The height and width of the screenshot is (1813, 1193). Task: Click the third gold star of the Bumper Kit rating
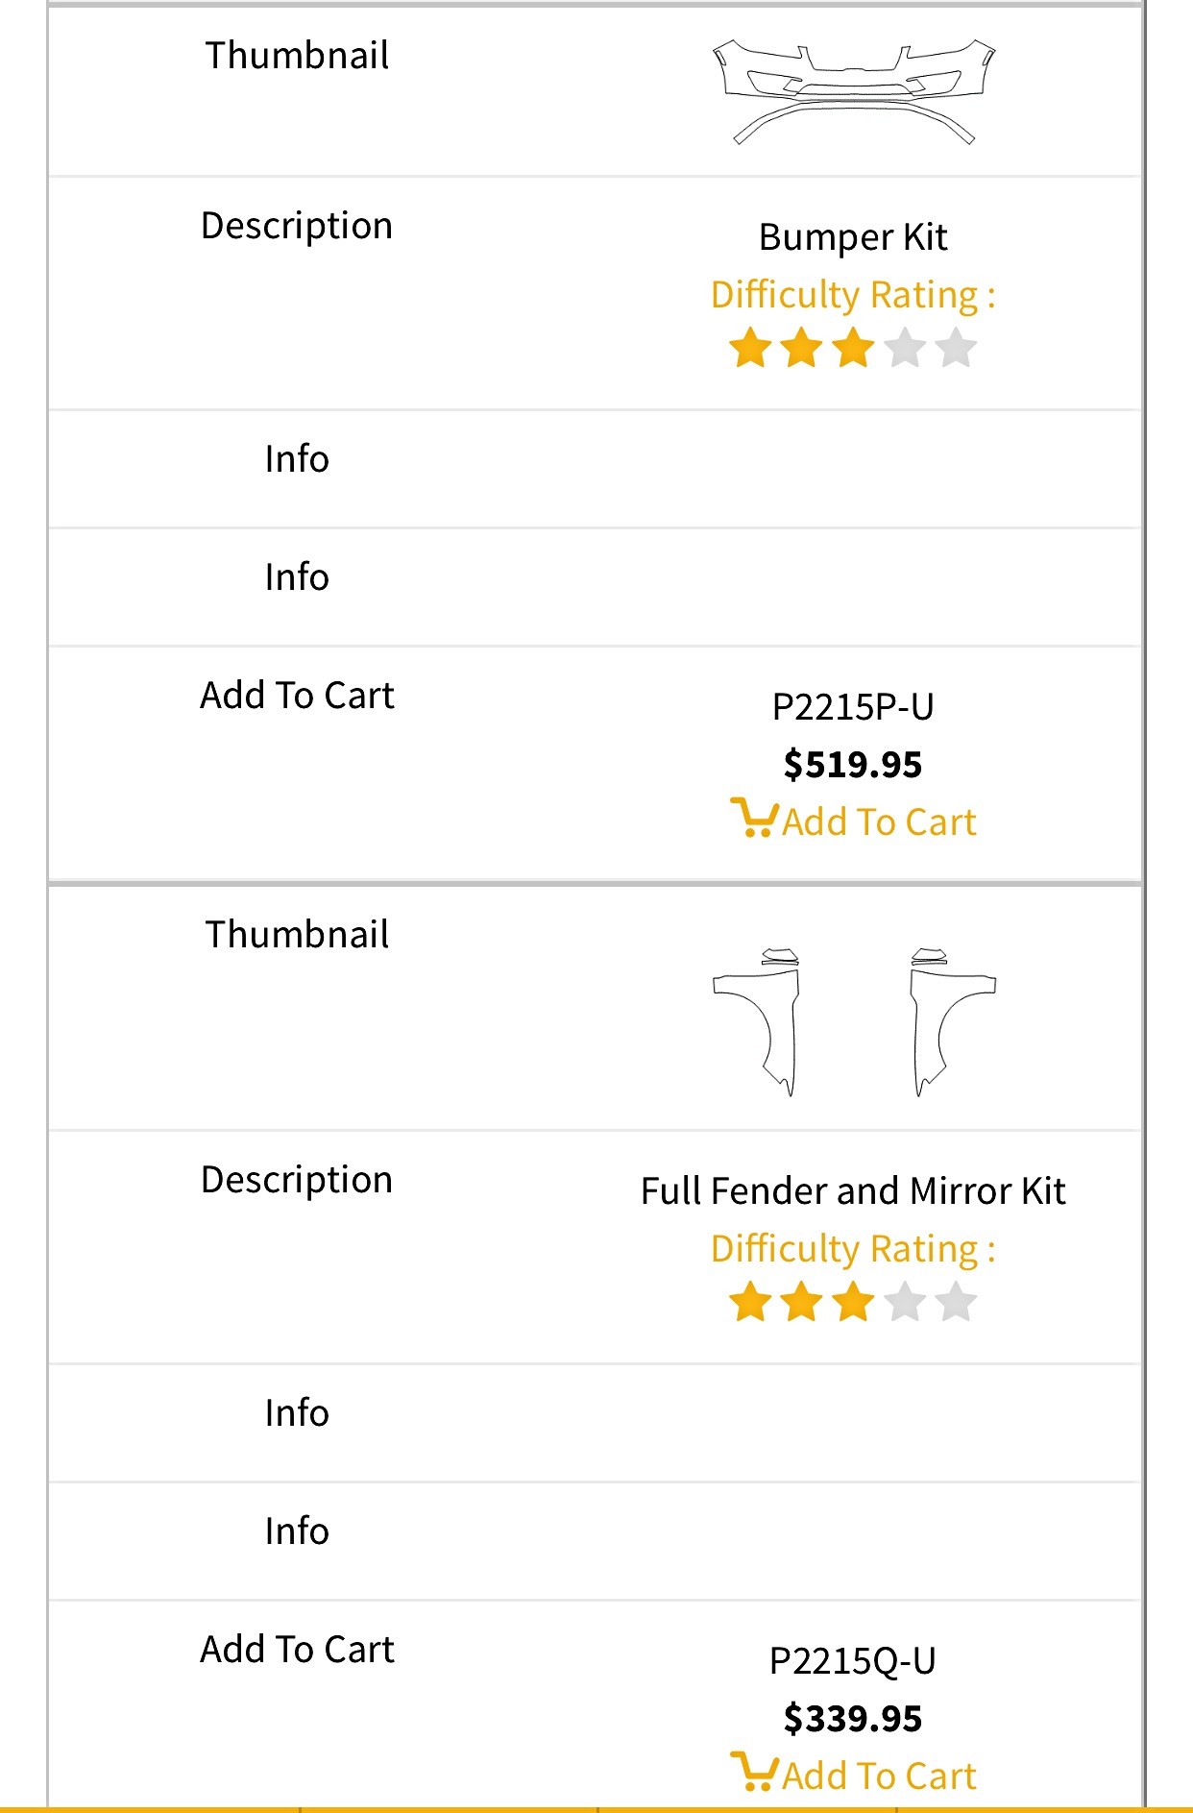853,348
